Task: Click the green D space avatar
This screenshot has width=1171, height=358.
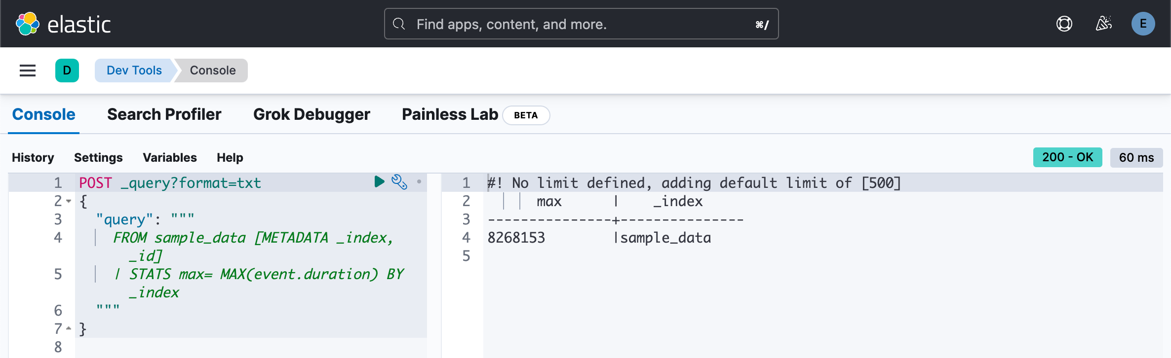Action: (67, 71)
